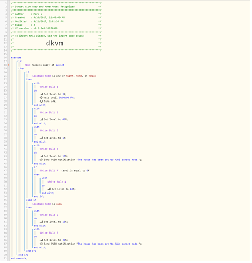Click the level icon before 'Set level to 1%'
The height and width of the screenshot is (263, 252).
coord(41,138)
